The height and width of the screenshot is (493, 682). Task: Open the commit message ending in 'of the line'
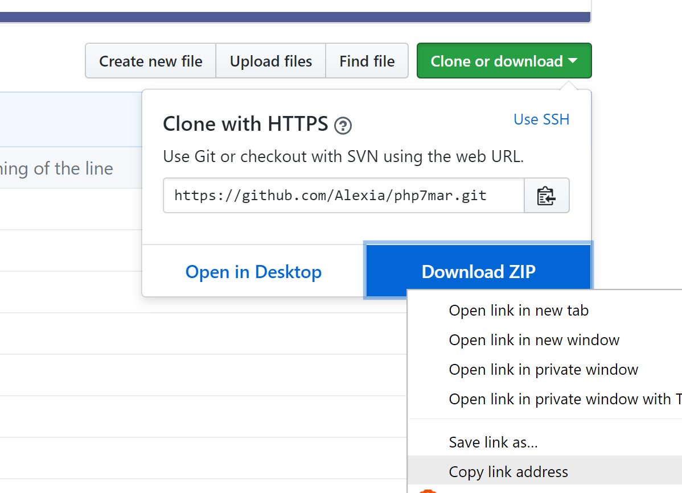pyautogui.click(x=57, y=168)
